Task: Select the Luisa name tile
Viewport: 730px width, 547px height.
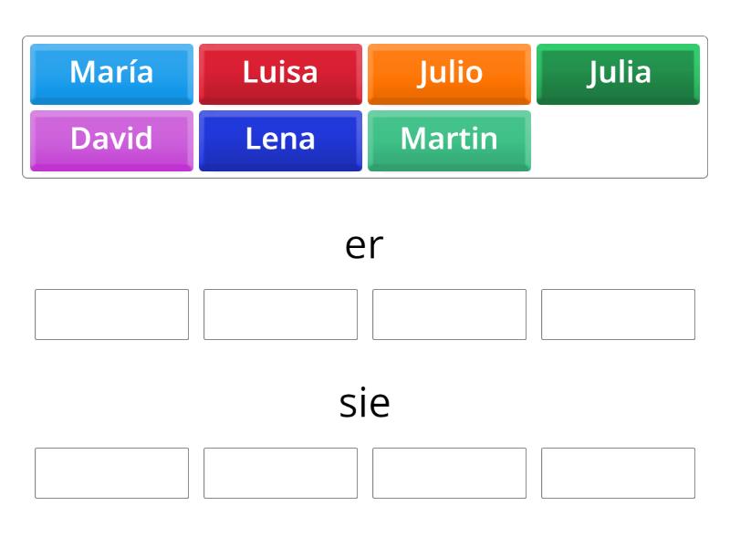Action: pyautogui.click(x=280, y=74)
